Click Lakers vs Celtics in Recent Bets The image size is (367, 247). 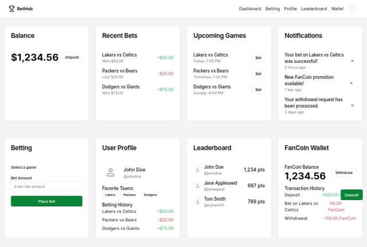point(119,55)
